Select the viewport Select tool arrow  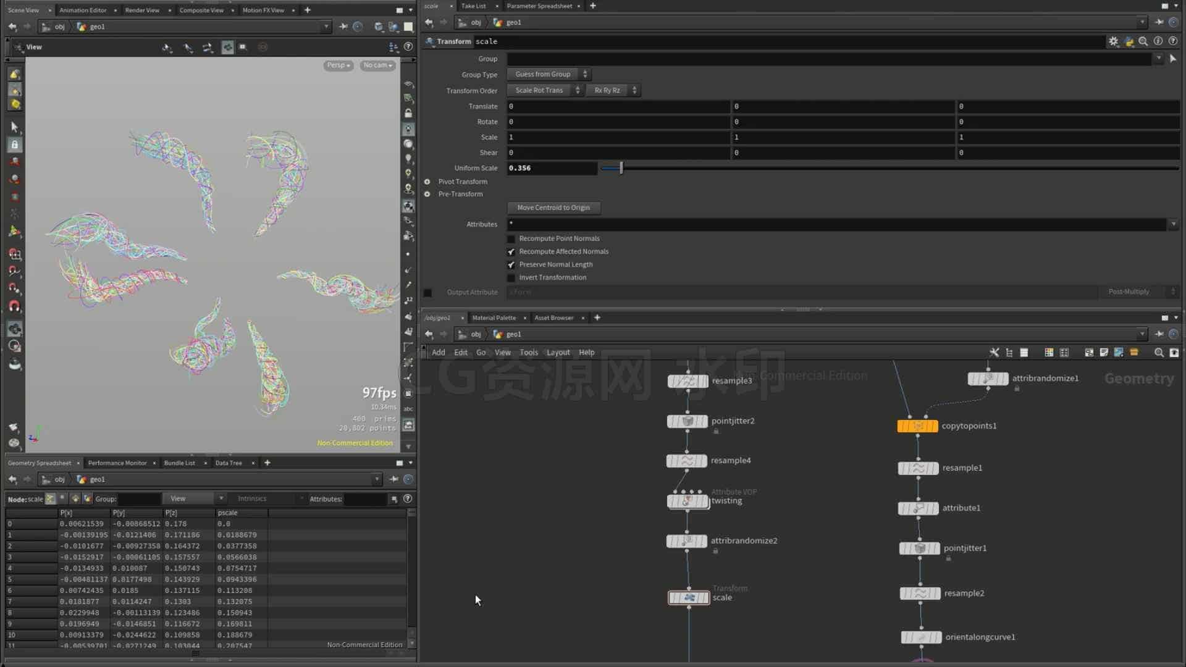15,127
